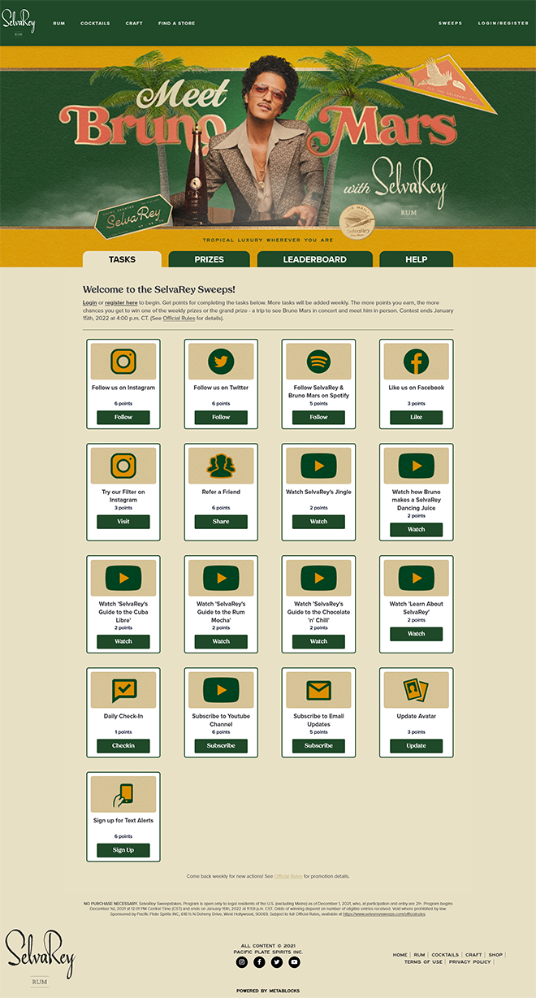Open the Help tab

click(x=416, y=259)
